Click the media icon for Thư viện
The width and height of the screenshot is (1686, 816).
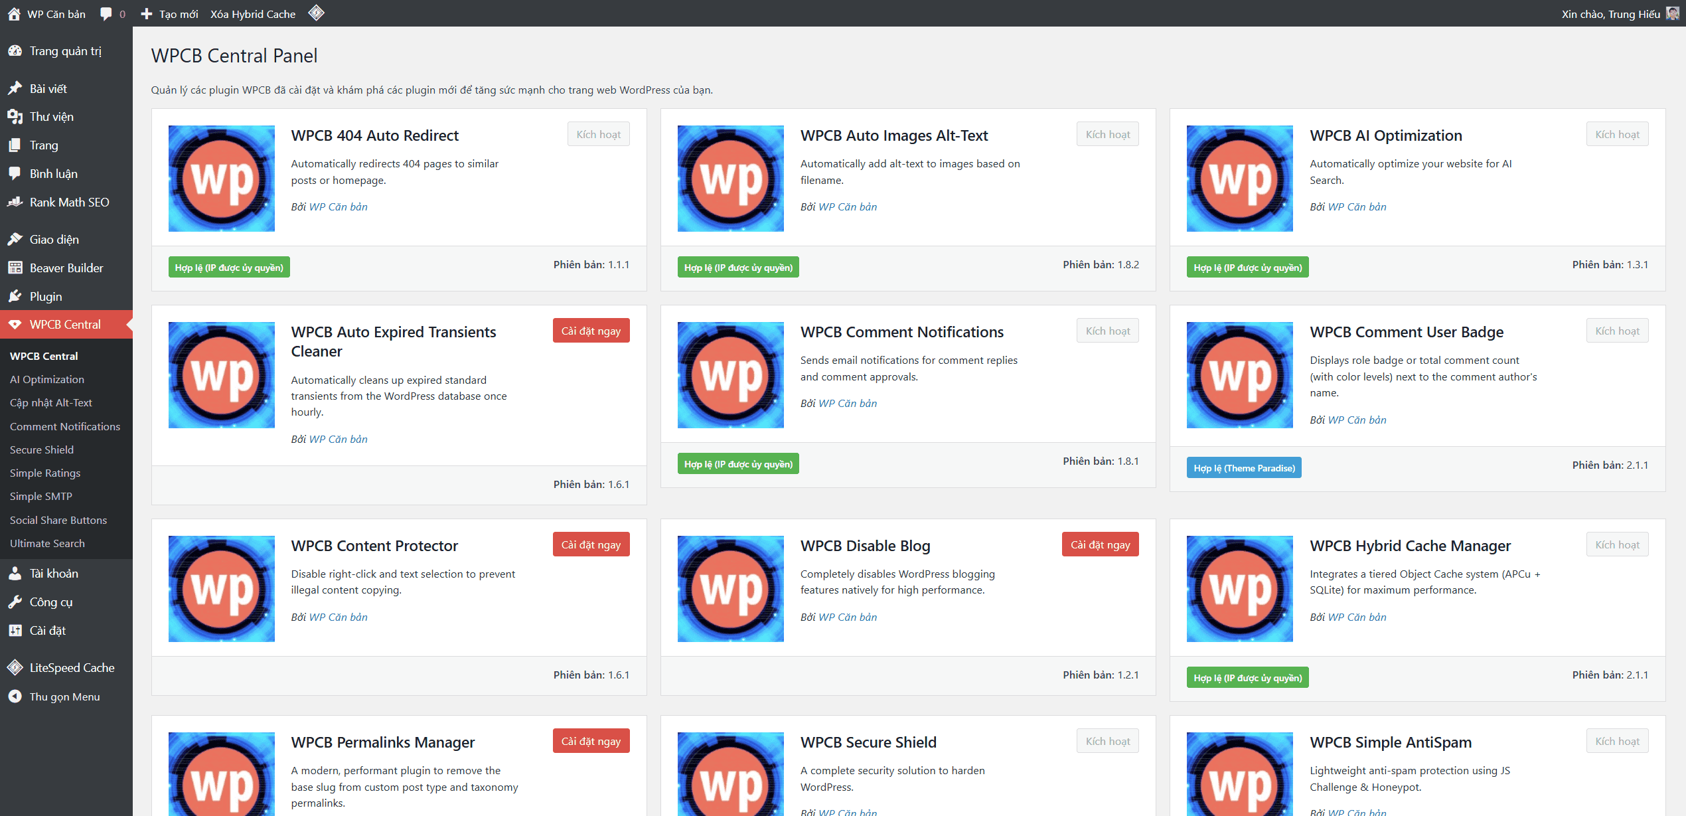tap(15, 117)
